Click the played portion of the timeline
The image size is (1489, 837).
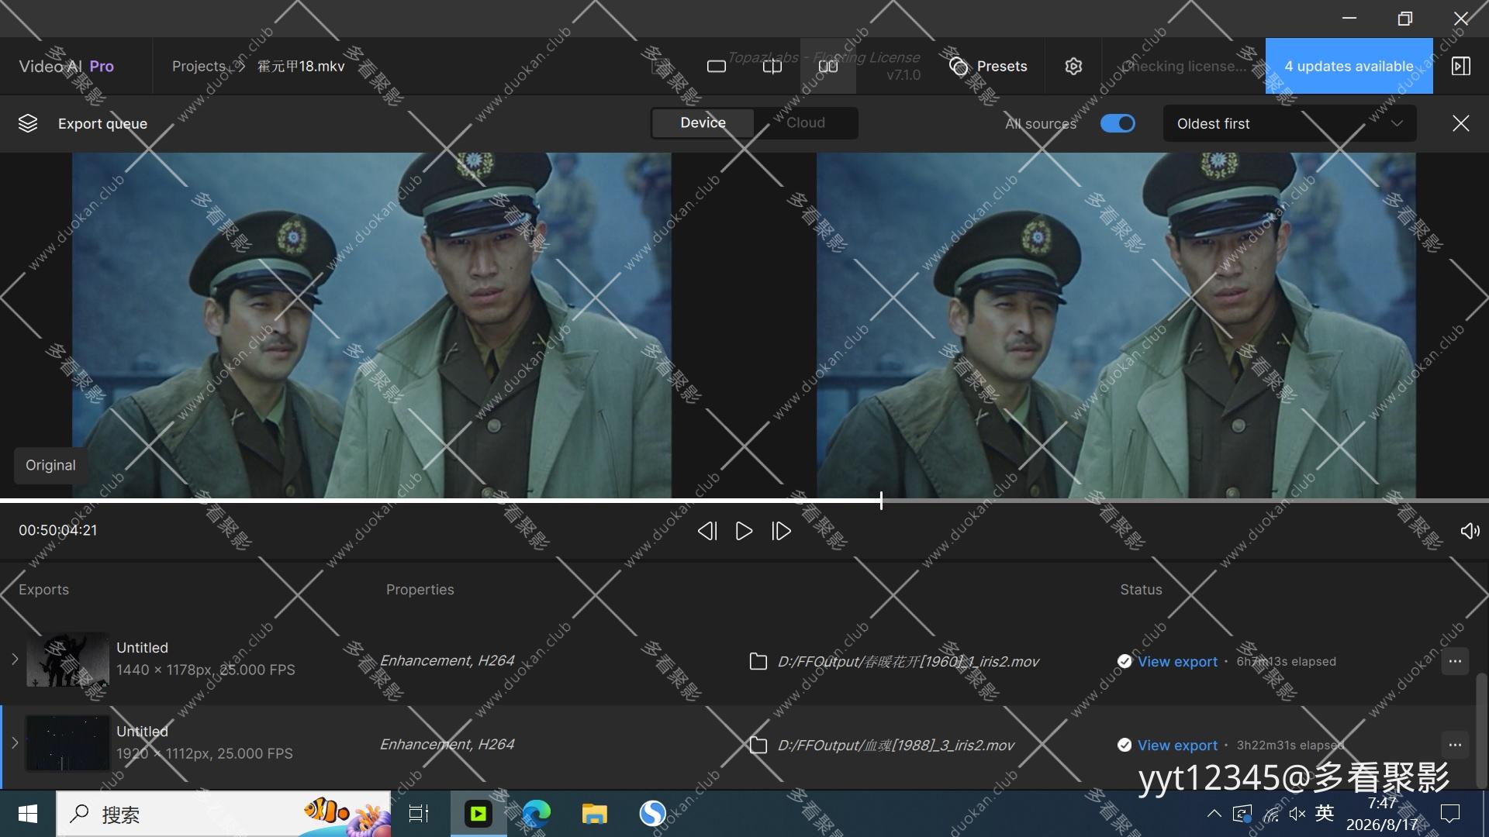point(440,501)
